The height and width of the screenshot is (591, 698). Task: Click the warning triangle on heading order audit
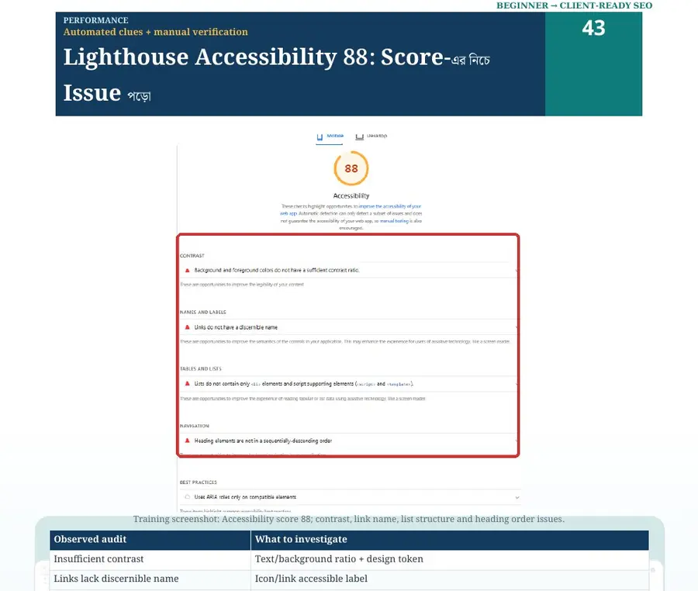(188, 441)
